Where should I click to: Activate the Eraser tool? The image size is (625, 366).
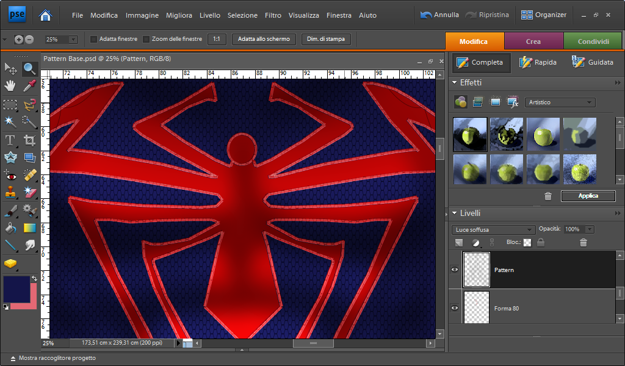click(29, 192)
